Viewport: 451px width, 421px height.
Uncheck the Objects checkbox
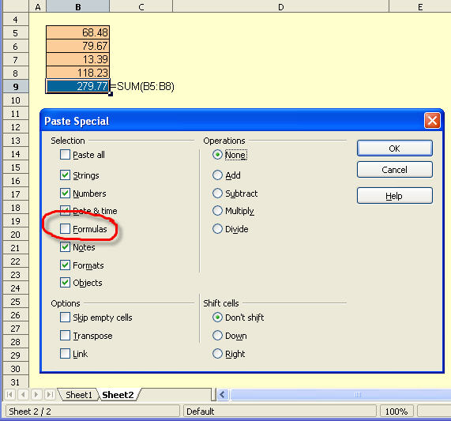click(x=65, y=283)
